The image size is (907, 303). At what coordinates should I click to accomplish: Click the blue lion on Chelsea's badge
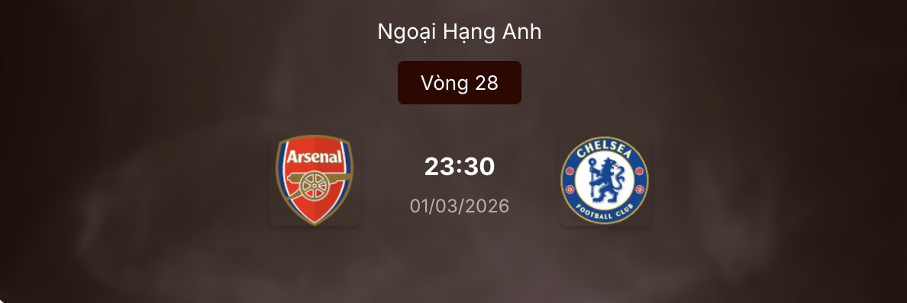point(604,180)
